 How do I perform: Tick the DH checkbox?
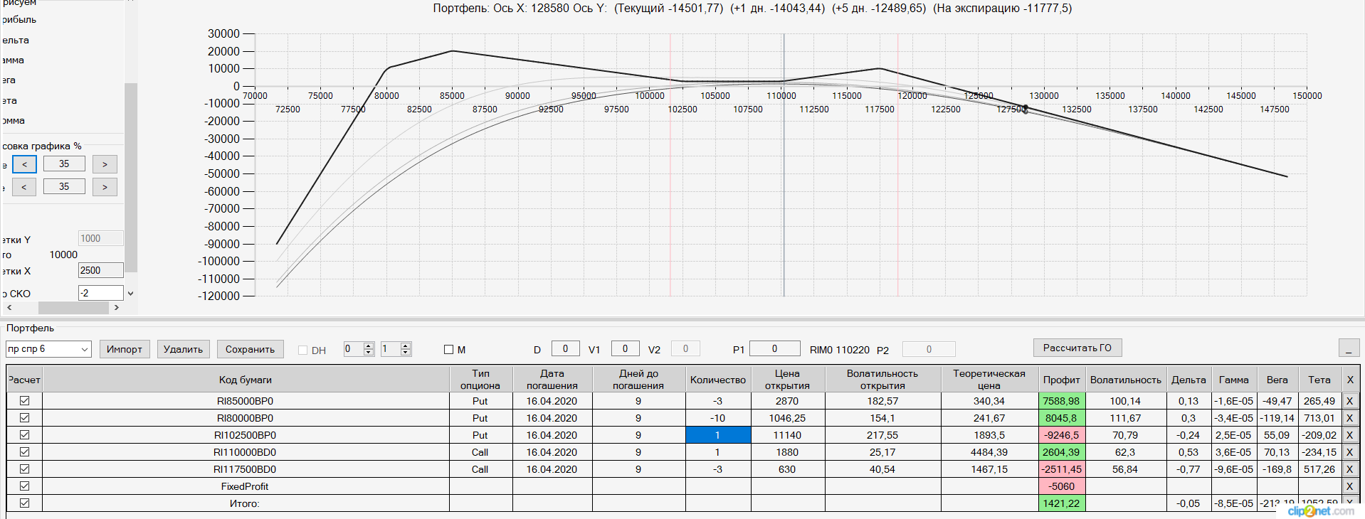coord(302,351)
